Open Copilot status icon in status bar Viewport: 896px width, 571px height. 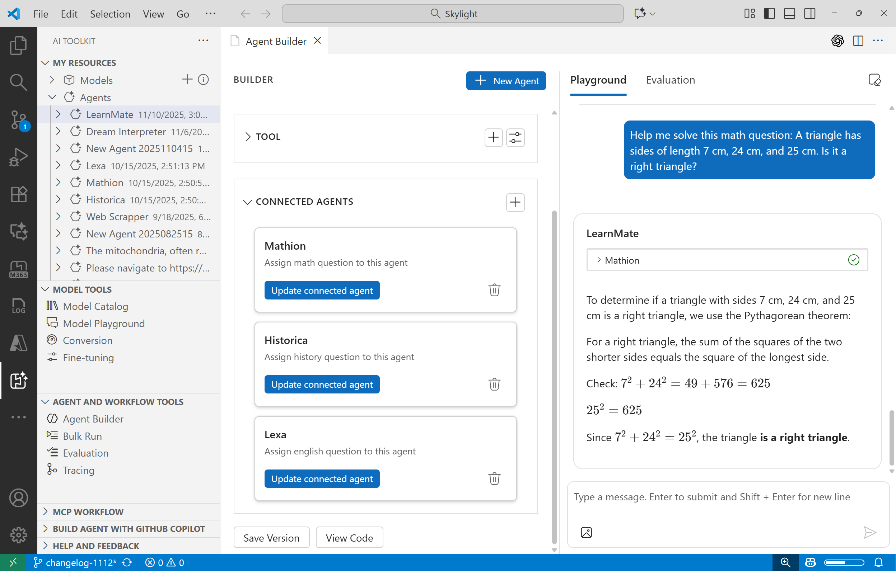[810, 562]
